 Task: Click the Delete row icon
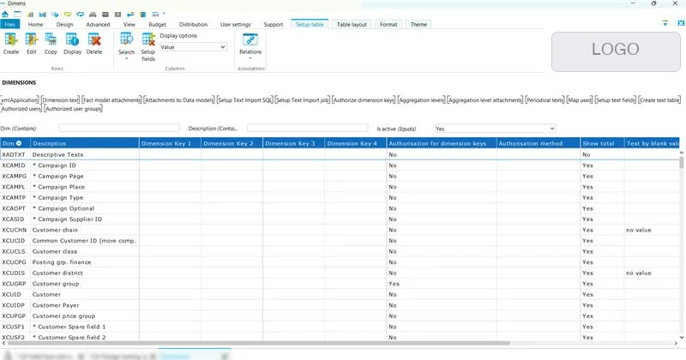94,39
